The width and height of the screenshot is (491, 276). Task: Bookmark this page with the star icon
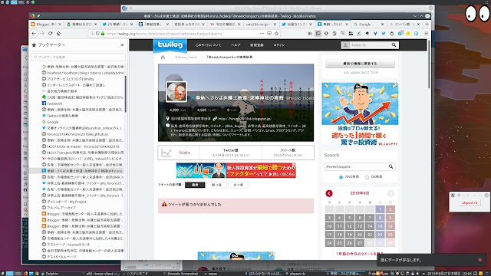(276, 34)
